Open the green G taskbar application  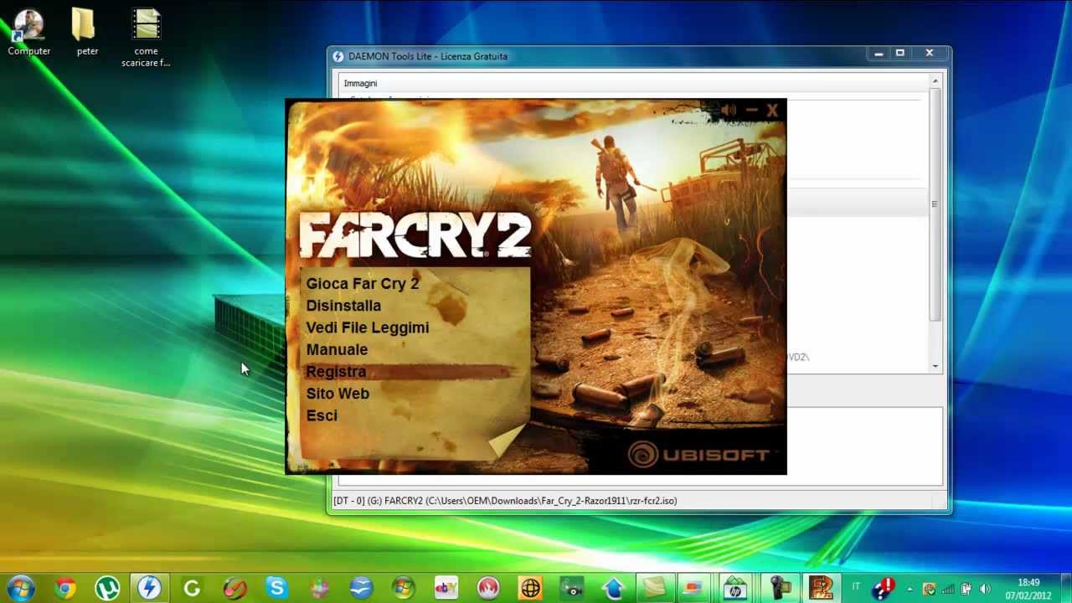pyautogui.click(x=192, y=589)
